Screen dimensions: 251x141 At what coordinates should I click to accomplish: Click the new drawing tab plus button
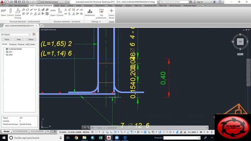(x=42, y=25)
